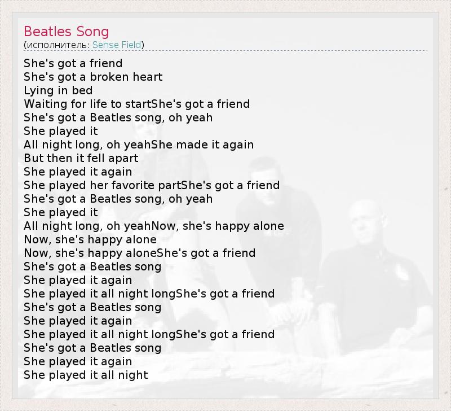
Task: Click the "Beatles Song" title heading
Action: click(67, 32)
